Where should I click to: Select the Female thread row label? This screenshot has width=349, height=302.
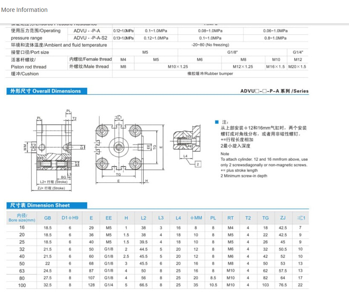pyautogui.click(x=91, y=59)
